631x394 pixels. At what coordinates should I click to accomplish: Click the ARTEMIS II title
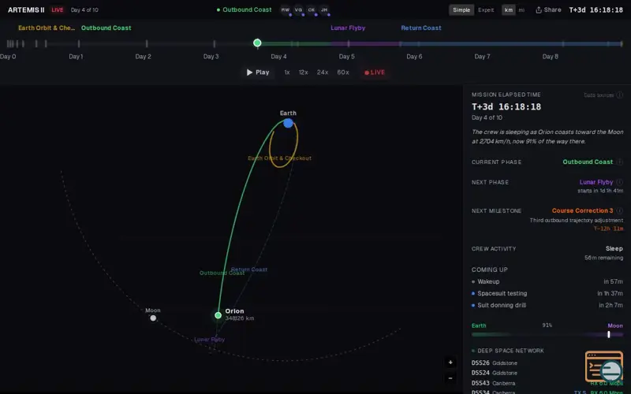click(x=26, y=10)
